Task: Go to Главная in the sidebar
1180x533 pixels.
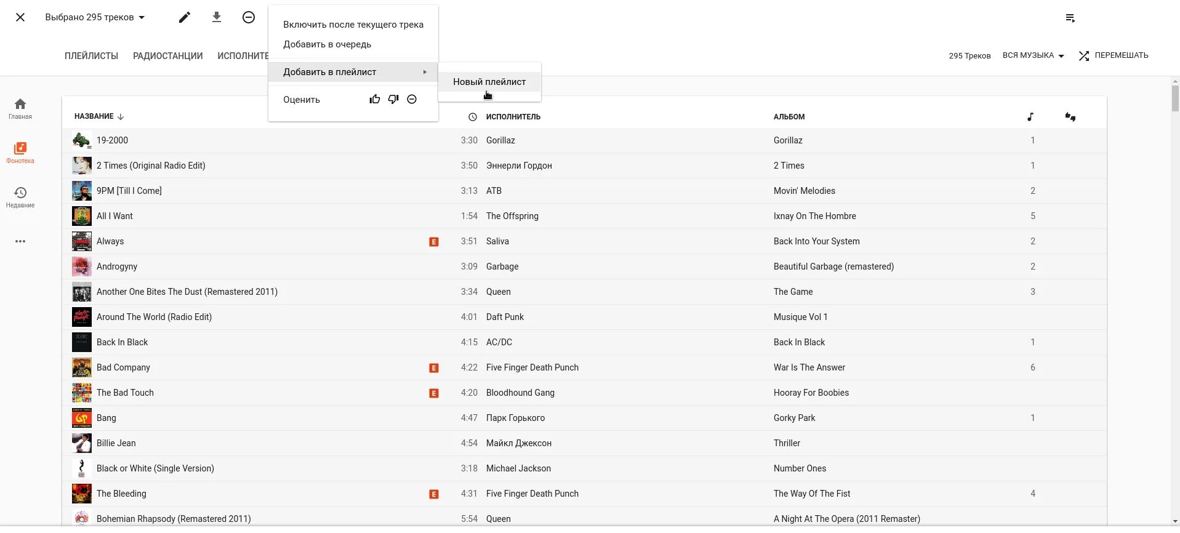Action: [x=20, y=108]
